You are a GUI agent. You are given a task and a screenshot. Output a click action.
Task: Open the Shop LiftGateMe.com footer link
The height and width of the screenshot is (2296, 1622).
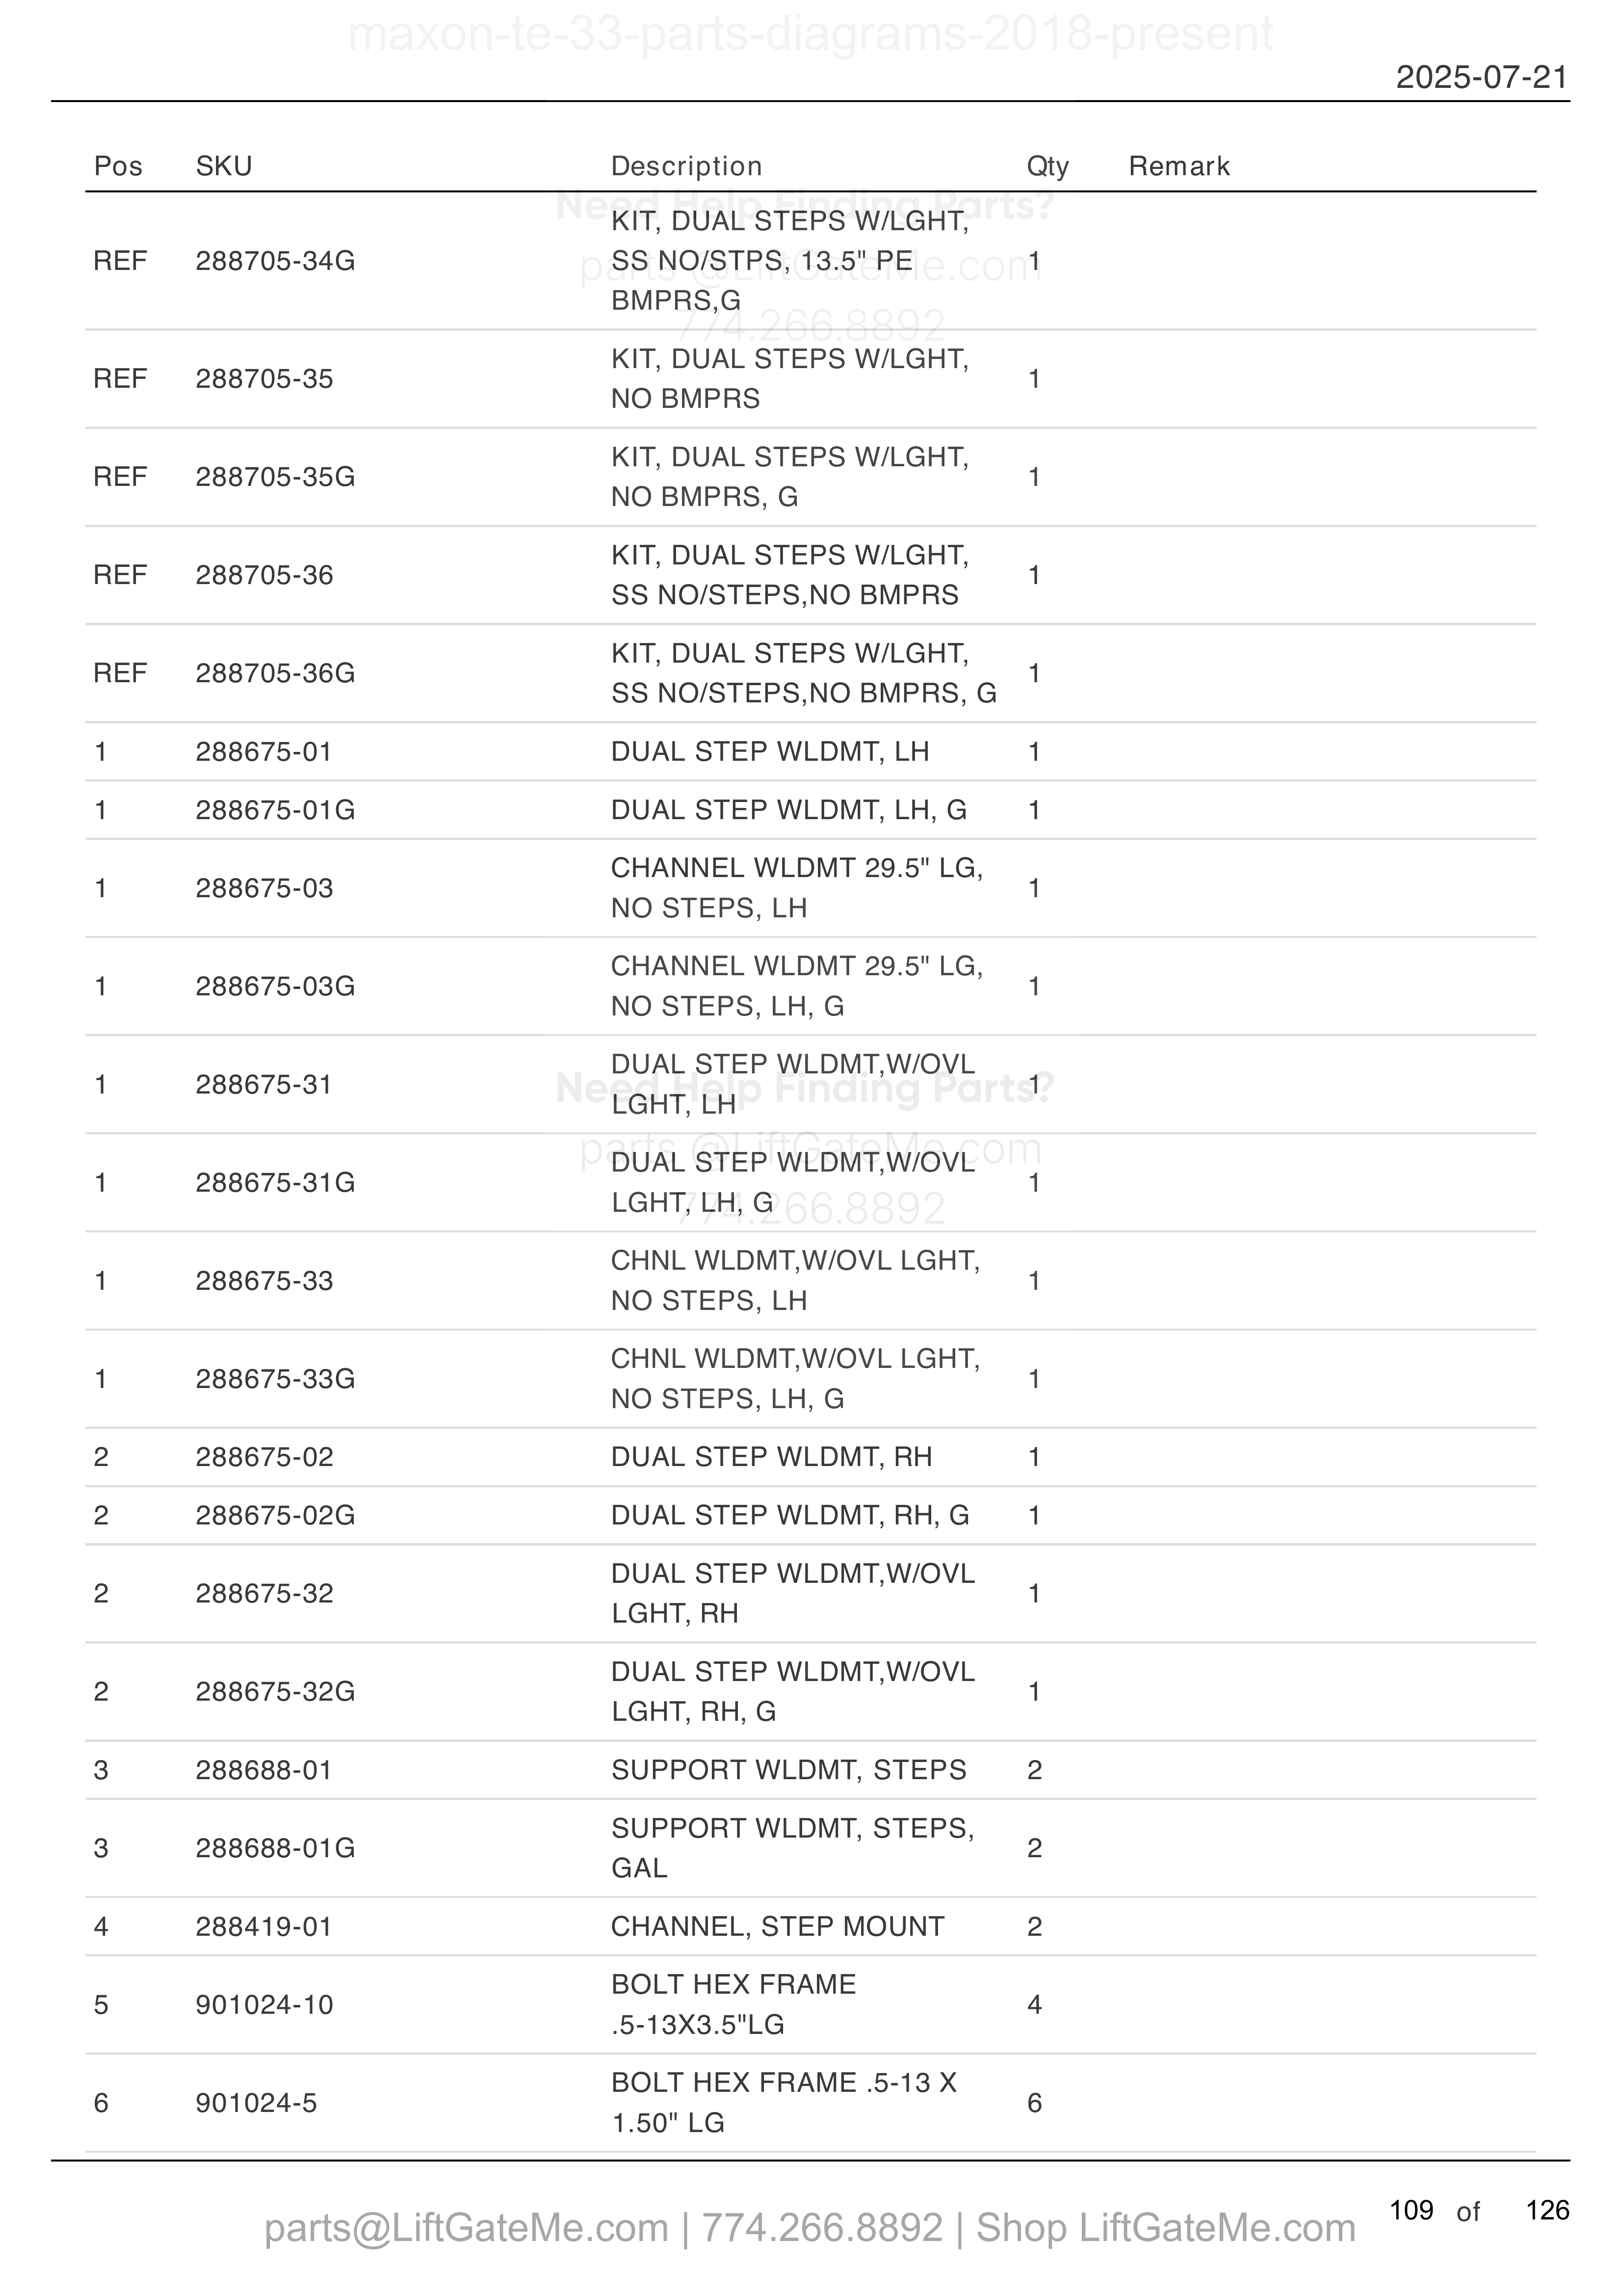coord(1165,2228)
